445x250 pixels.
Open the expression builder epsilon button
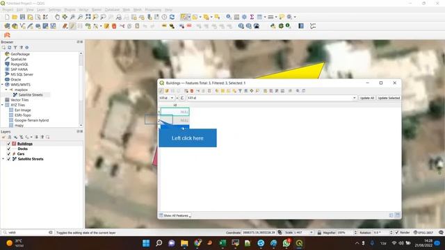tap(182, 98)
